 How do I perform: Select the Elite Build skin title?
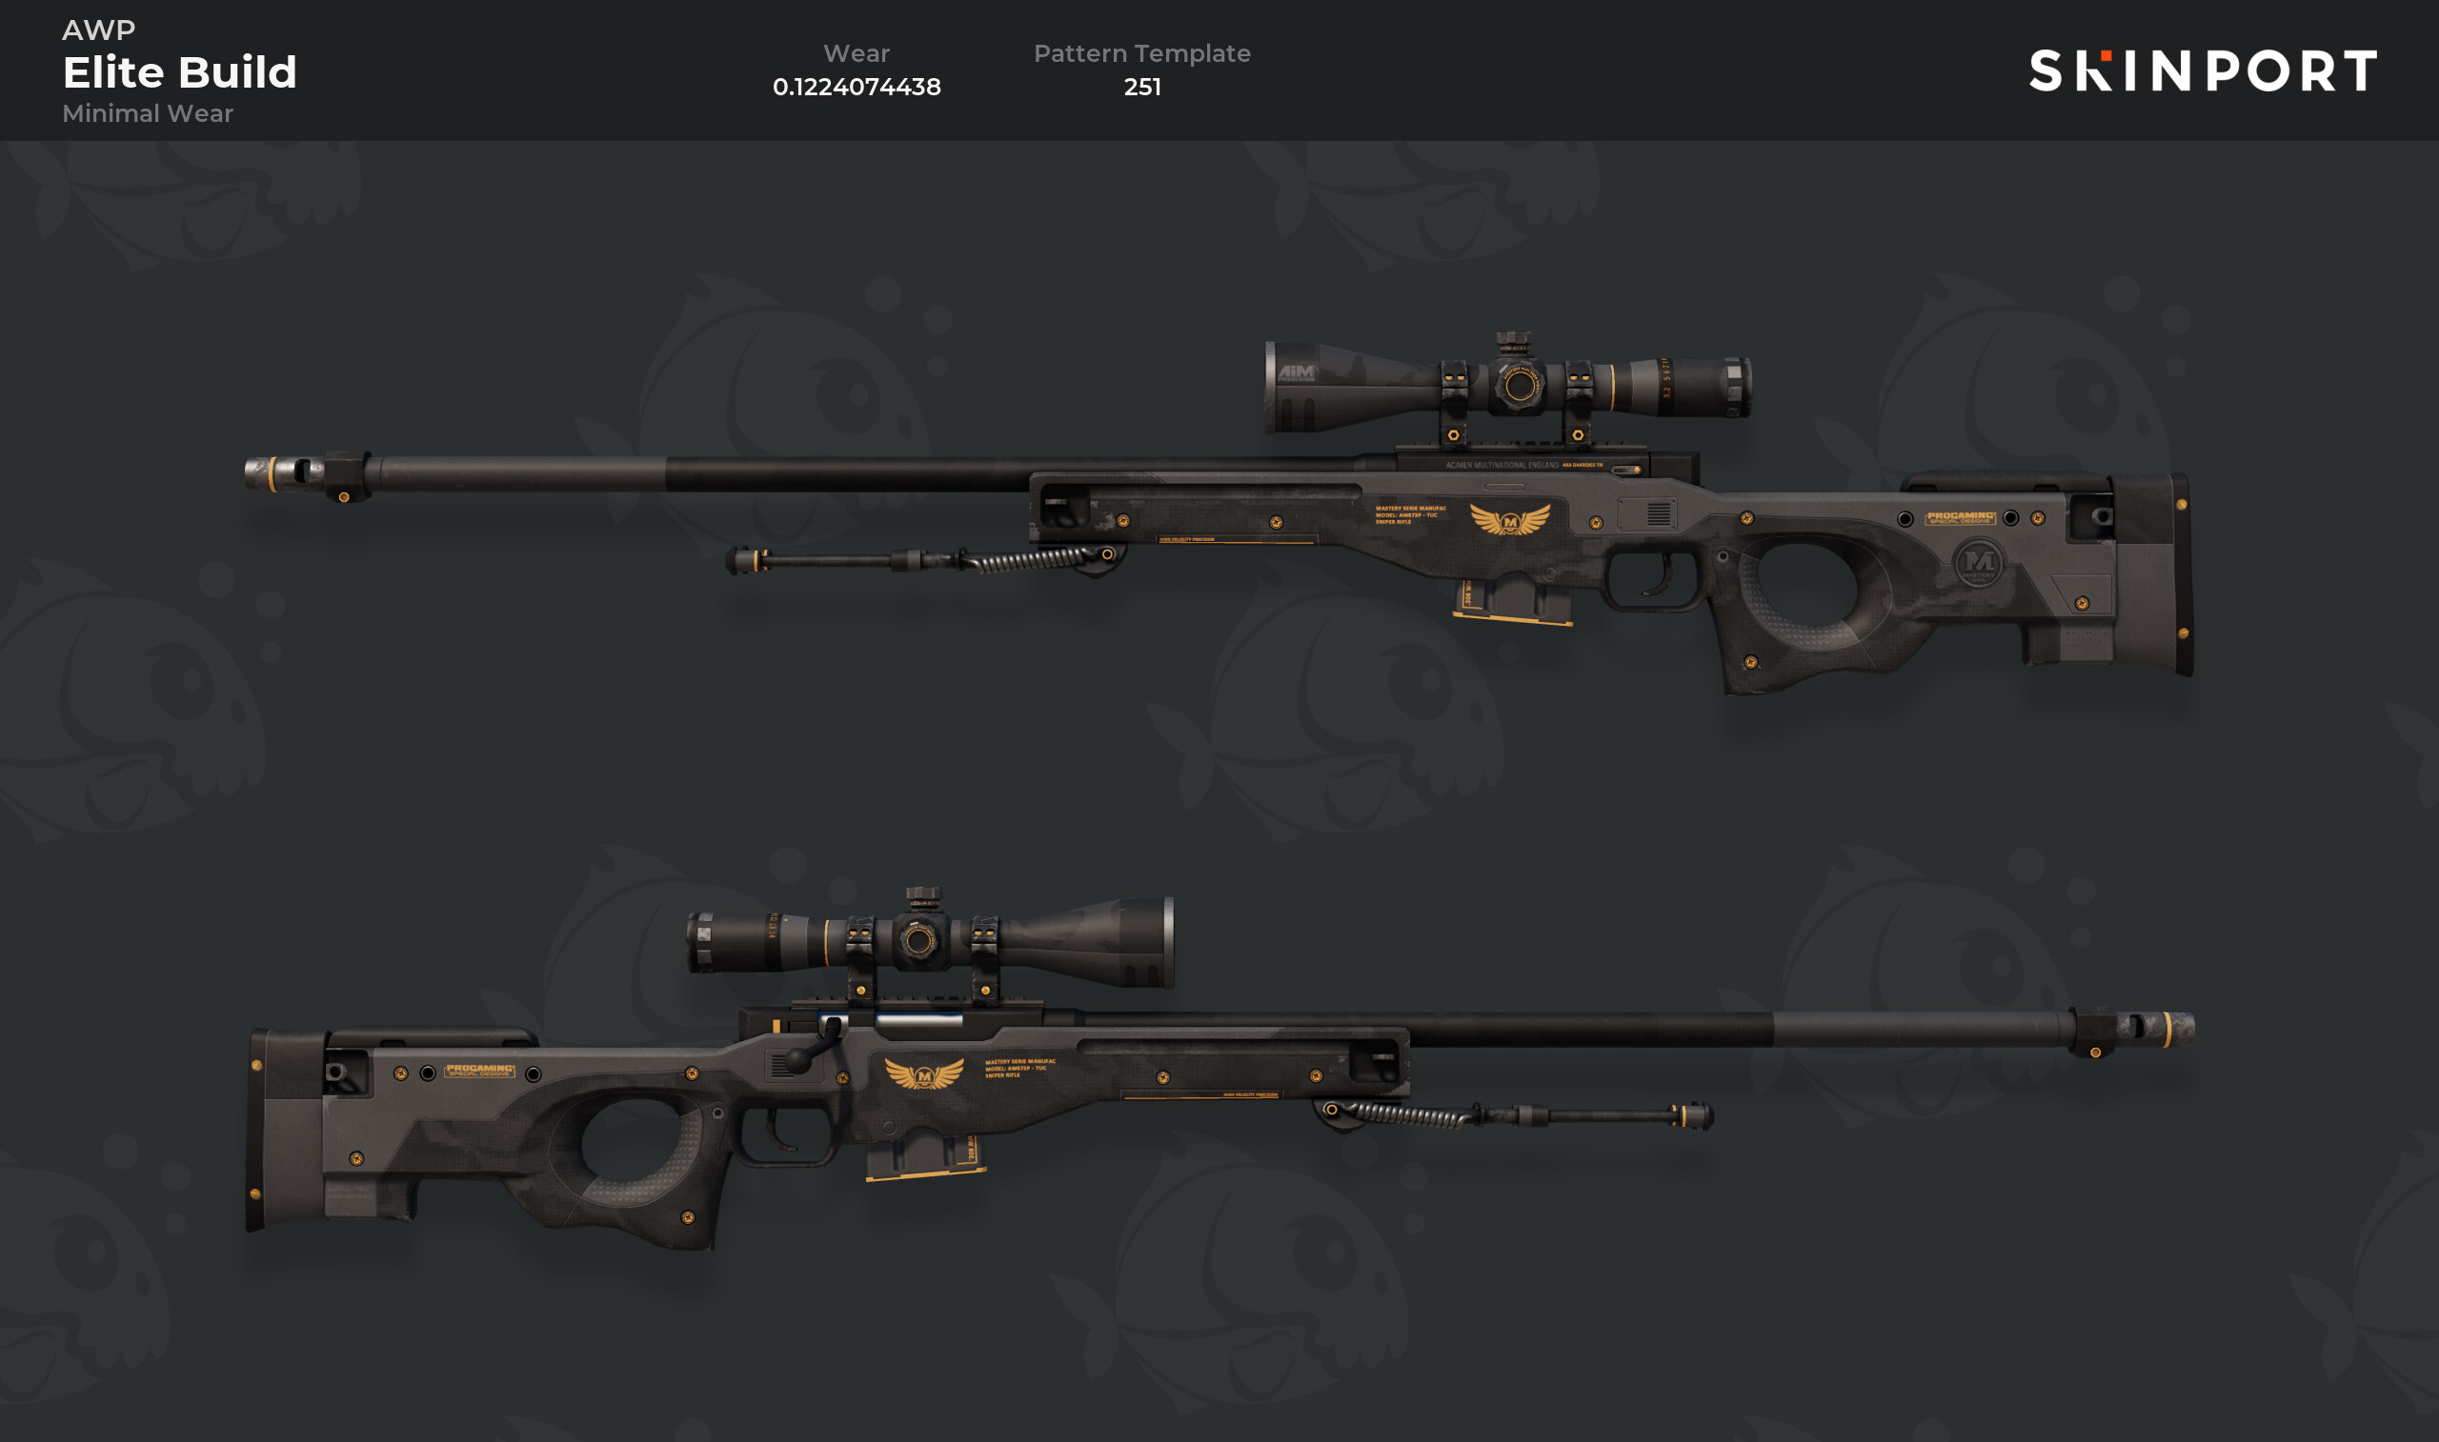pos(180,71)
